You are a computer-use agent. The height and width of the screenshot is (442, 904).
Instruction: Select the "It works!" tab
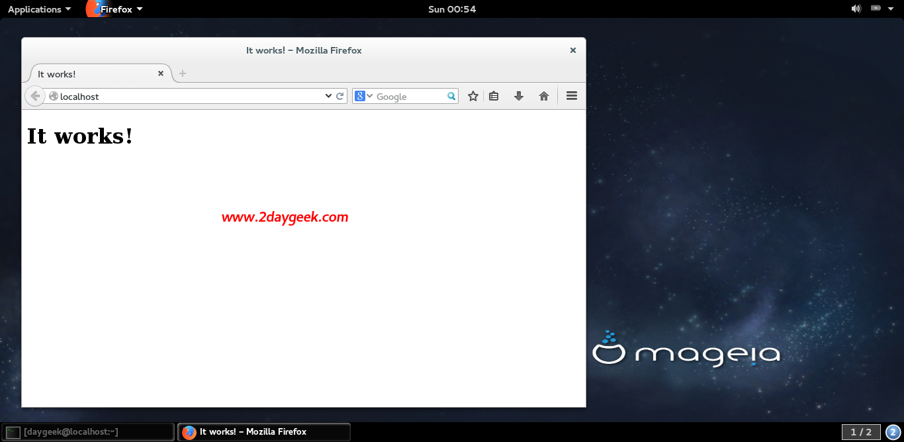click(99, 73)
